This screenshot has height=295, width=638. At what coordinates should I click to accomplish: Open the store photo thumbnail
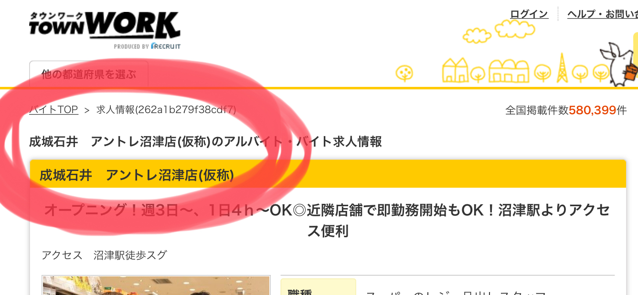click(x=156, y=285)
